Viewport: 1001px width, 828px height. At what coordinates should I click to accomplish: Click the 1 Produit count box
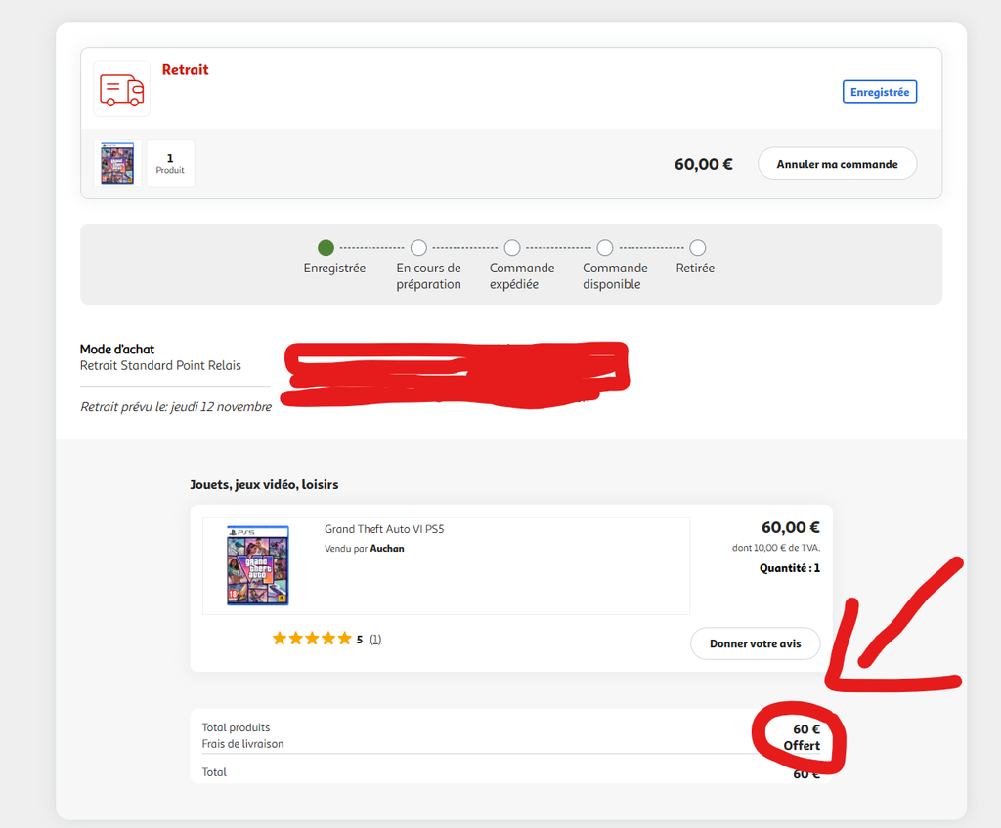click(x=170, y=163)
